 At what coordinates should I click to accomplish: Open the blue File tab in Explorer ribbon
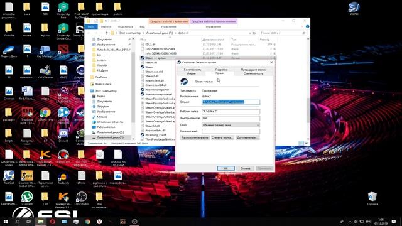click(91, 26)
